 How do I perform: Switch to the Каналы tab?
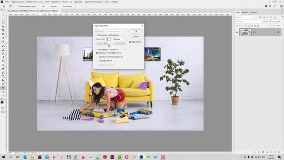point(245,12)
